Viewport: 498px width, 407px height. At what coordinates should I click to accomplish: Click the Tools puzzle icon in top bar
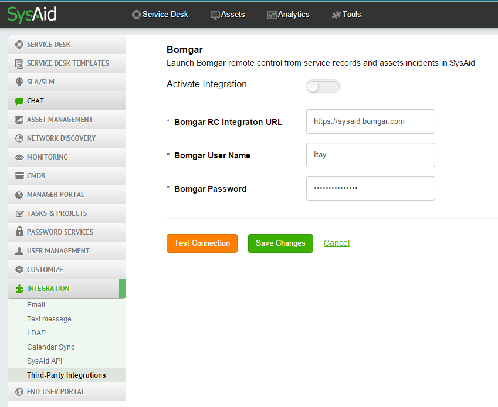[336, 15]
